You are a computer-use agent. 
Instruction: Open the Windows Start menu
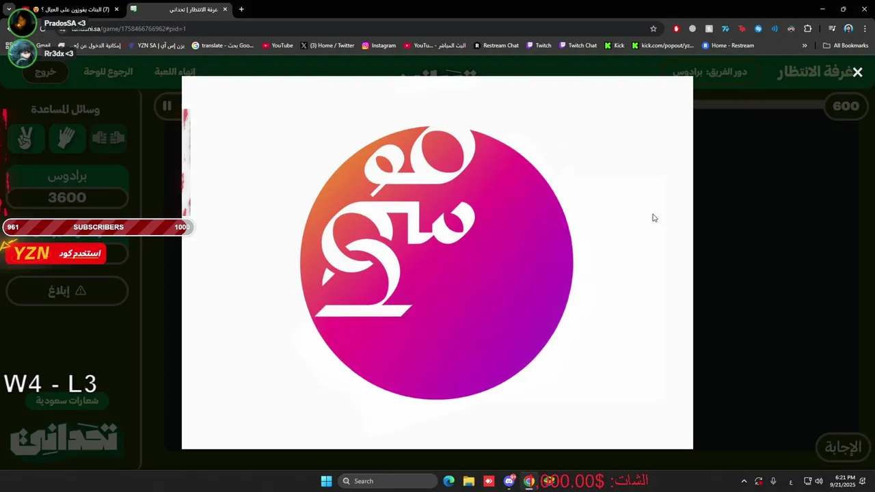click(326, 481)
